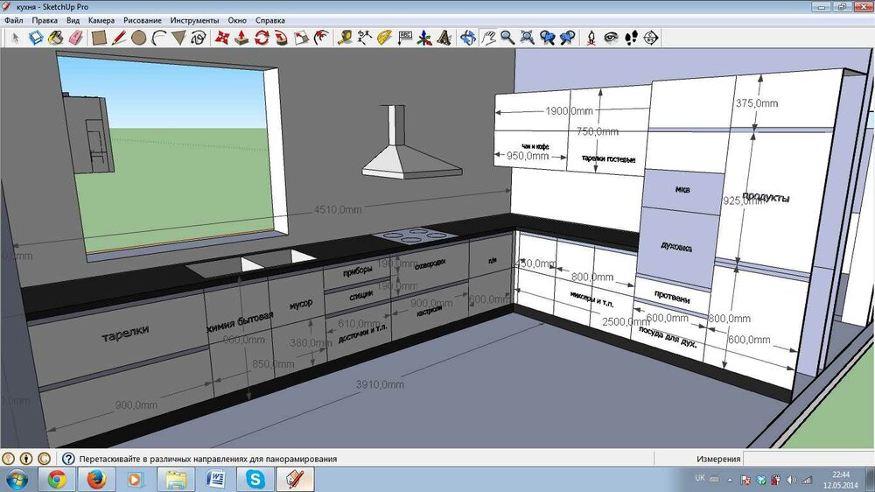Click the Измерения measurements input box

807,459
